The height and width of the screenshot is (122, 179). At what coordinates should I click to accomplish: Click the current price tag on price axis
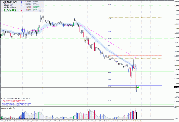pyautogui.click(x=176, y=87)
